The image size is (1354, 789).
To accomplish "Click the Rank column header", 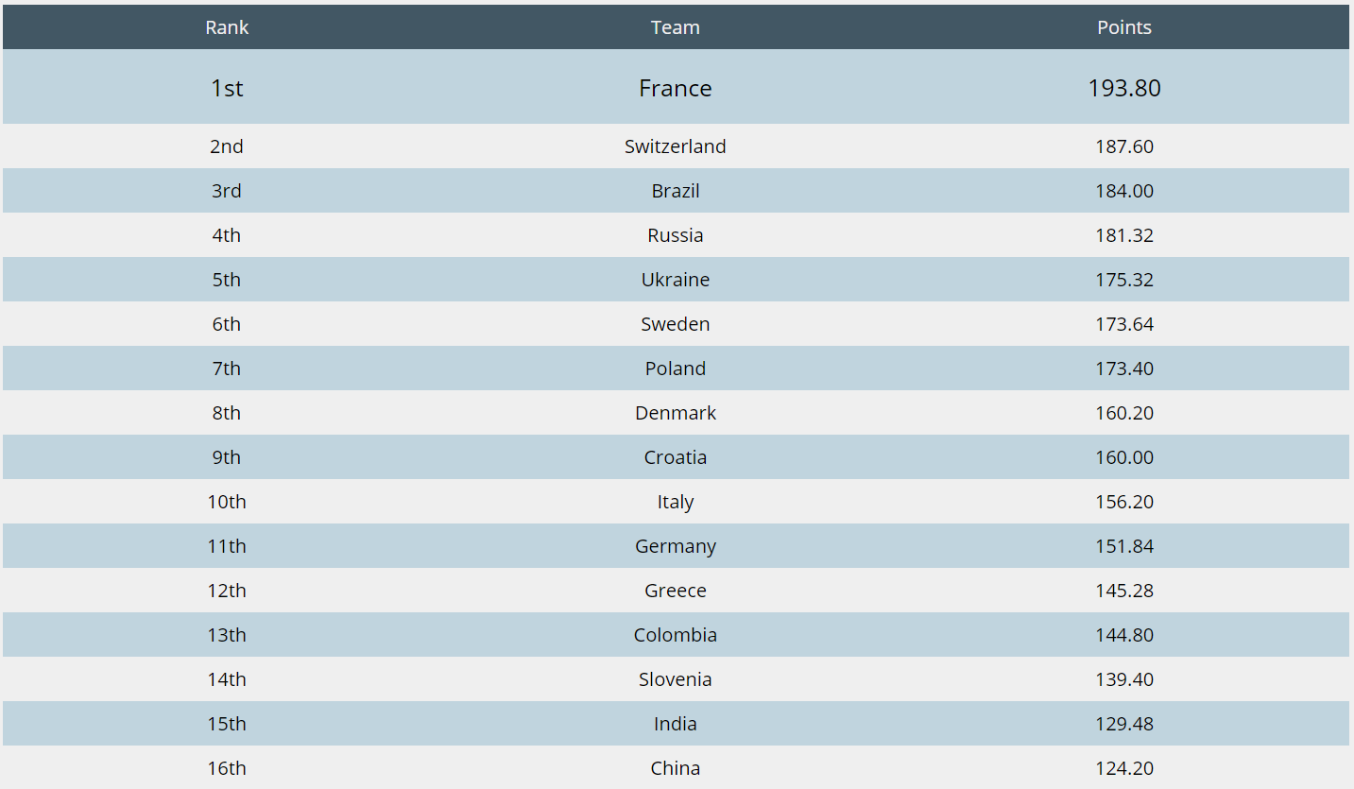I will 227,27.
